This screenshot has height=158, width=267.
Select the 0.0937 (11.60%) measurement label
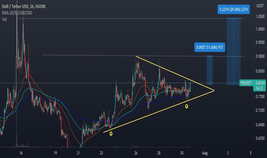(x=210, y=47)
